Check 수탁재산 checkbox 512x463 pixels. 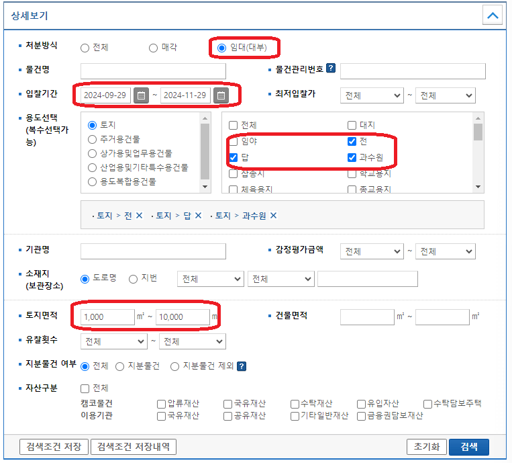coord(295,404)
